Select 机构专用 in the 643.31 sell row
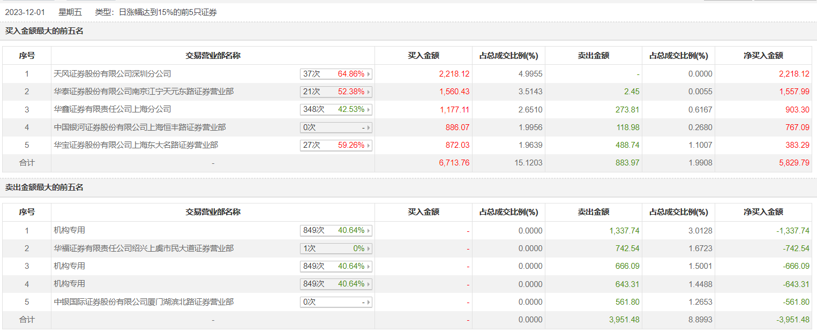 click(70, 284)
